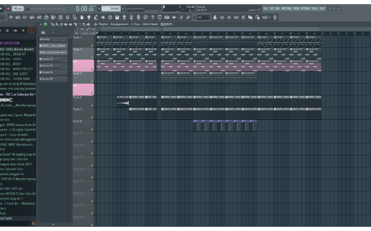Click the help question mark icon
The image size is (371, 231).
(153, 17)
